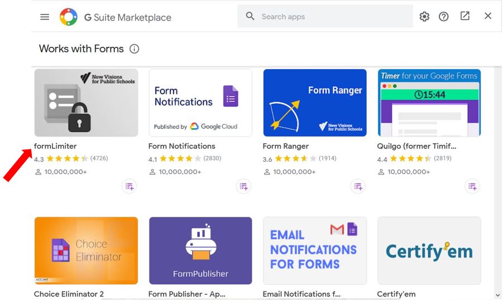This screenshot has width=503, height=301.
Task: Click Form Notifications review count (2830)
Action: tap(212, 158)
